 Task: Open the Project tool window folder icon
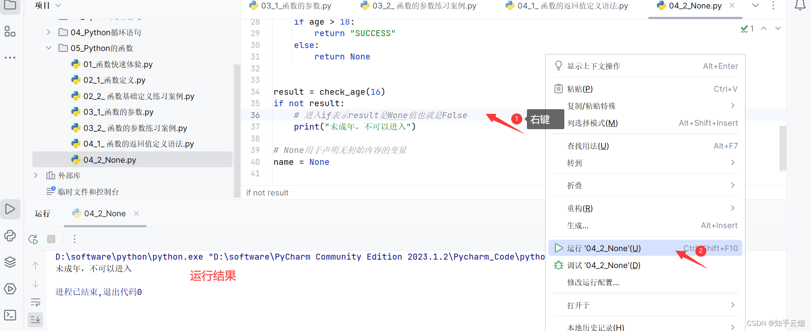10,5
